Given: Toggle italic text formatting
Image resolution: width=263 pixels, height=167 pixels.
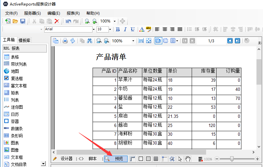Looking at the screenshot, I should pyautogui.click(x=125, y=29).
